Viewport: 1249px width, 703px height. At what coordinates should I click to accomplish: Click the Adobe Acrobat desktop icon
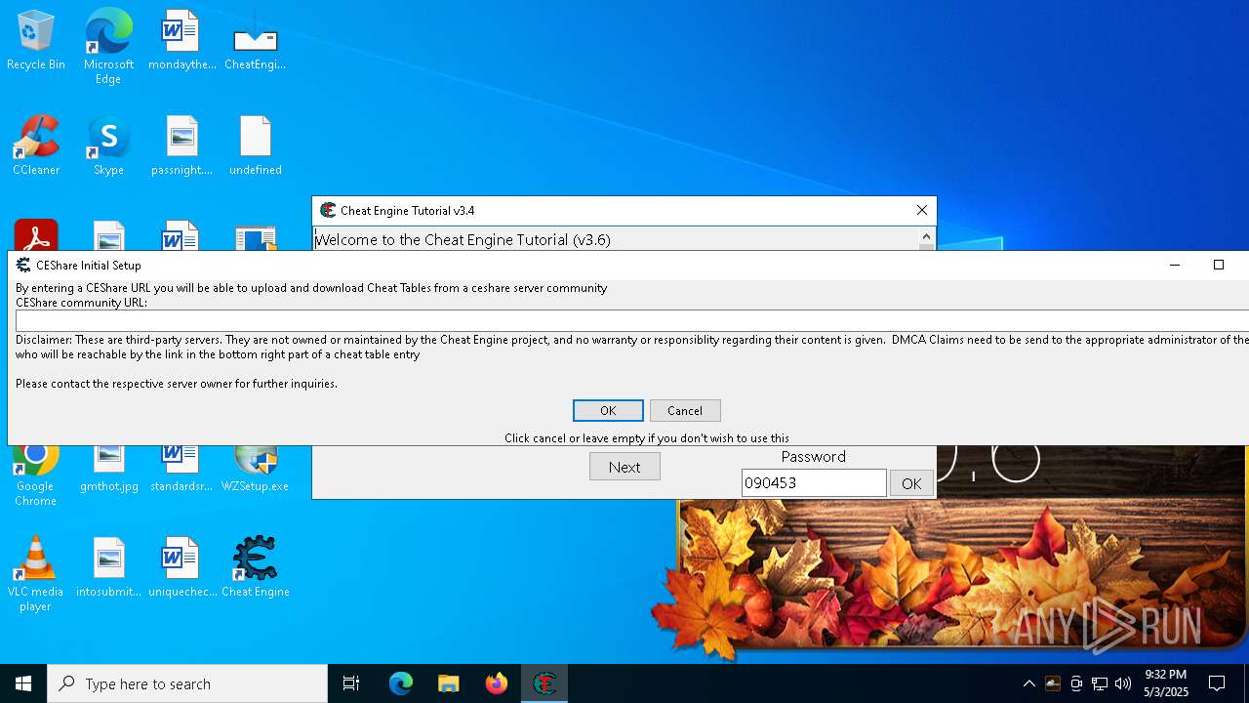(x=36, y=235)
